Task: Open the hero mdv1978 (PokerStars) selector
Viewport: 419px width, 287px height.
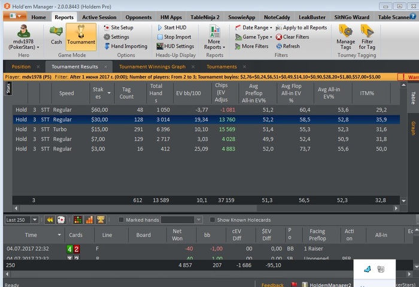Action: pyautogui.click(x=23, y=37)
